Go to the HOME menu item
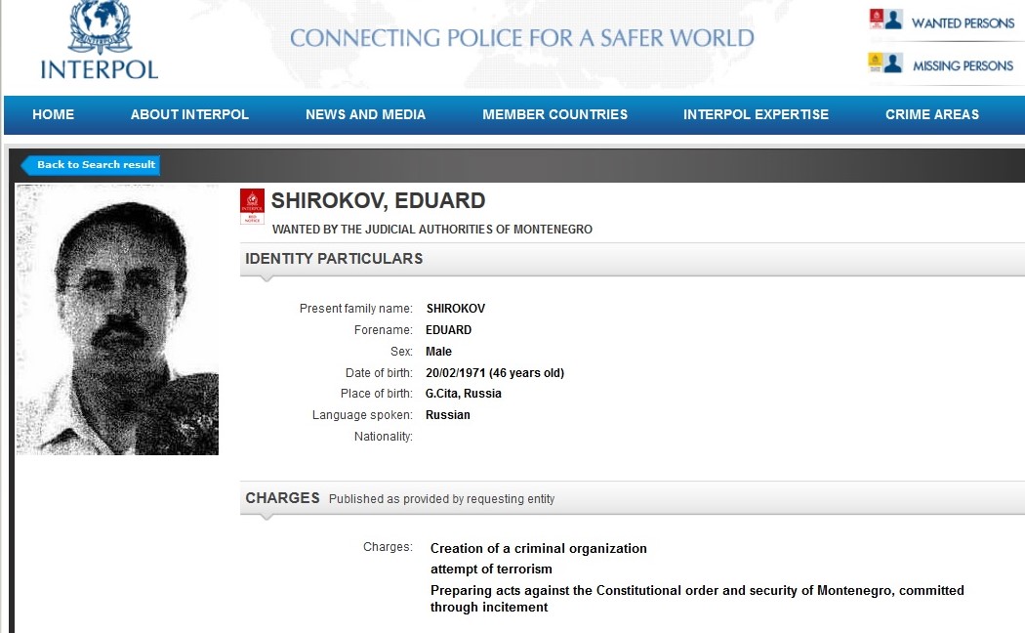Screen dimensions: 1025x633 click(53, 114)
